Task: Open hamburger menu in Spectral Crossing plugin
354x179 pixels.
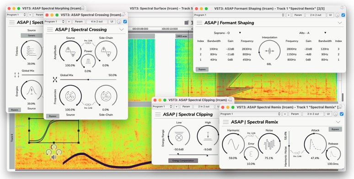Action: click(x=50, y=30)
